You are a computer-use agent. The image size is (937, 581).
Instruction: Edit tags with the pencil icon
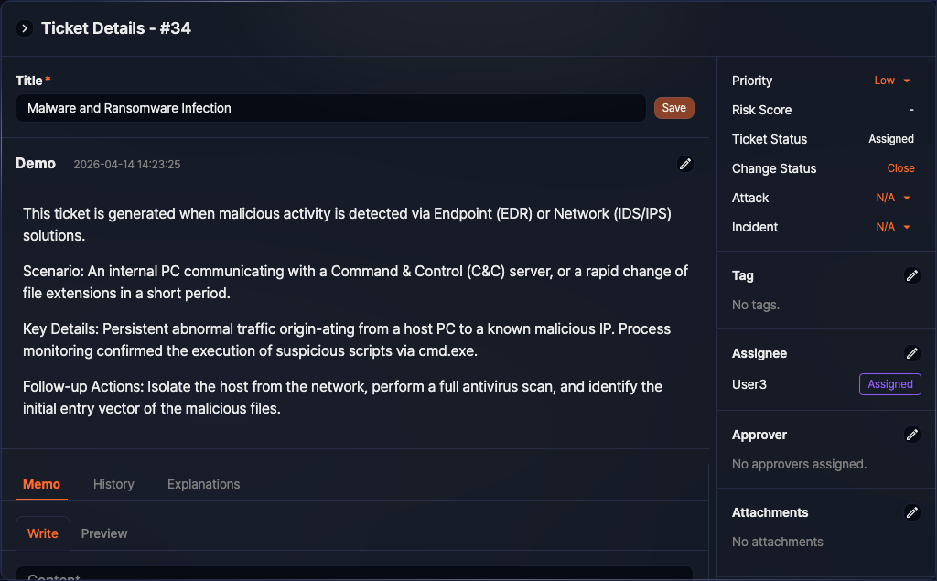point(911,275)
